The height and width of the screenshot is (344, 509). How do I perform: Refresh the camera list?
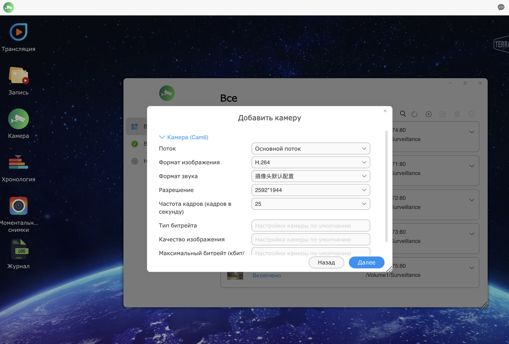(415, 114)
